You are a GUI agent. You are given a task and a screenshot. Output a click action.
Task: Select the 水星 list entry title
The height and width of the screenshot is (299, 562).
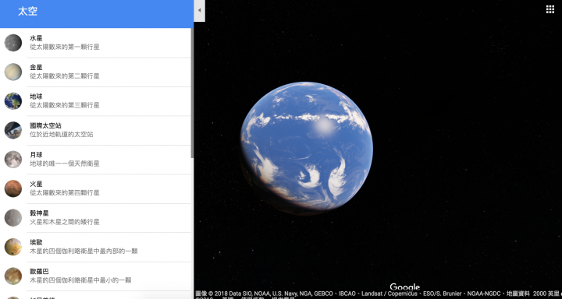point(36,38)
